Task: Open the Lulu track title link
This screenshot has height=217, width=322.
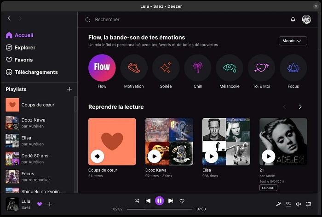Action: [26, 201]
